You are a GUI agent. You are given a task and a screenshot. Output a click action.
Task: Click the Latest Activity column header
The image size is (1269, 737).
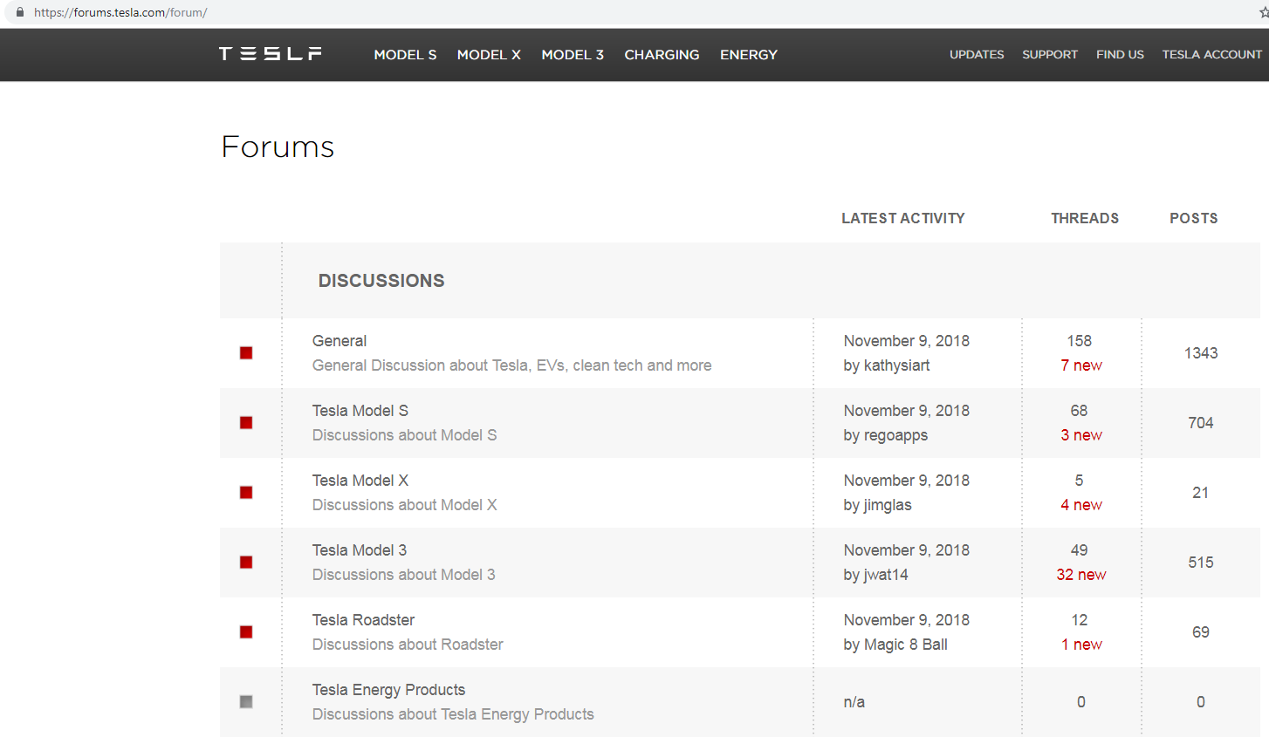(903, 218)
